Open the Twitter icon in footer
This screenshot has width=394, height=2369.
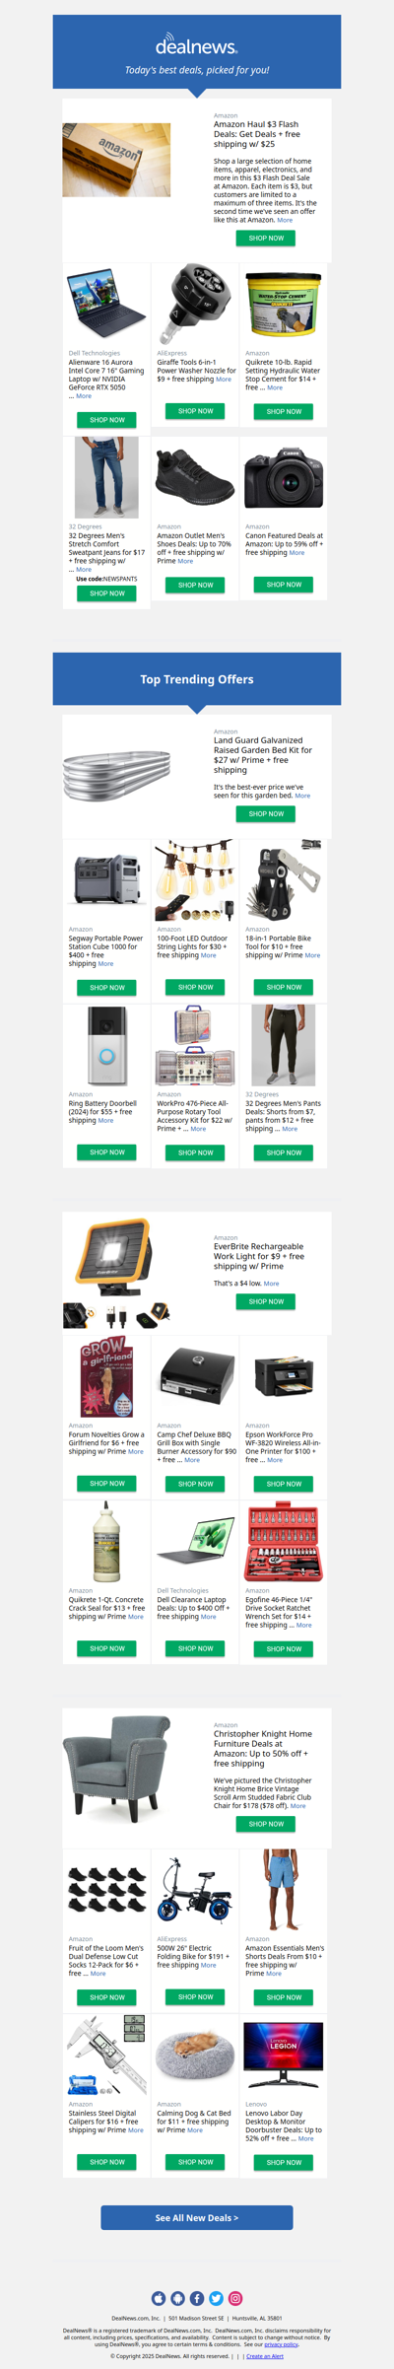[216, 2298]
